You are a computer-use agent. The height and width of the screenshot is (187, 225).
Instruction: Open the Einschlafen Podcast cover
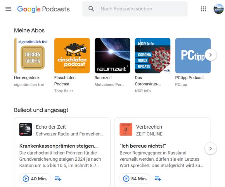tap(72, 56)
